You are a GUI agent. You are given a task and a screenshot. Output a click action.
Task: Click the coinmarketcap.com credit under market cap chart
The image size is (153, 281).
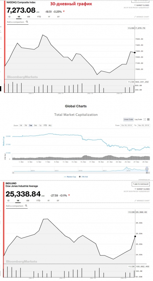144,179
